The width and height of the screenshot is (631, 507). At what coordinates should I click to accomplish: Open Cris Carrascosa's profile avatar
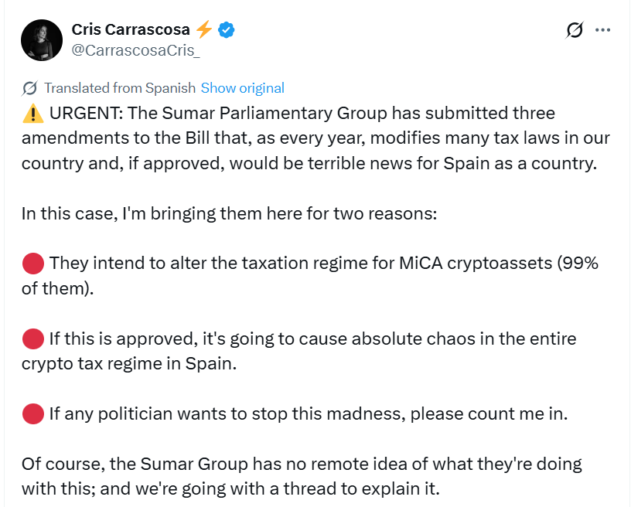point(42,40)
